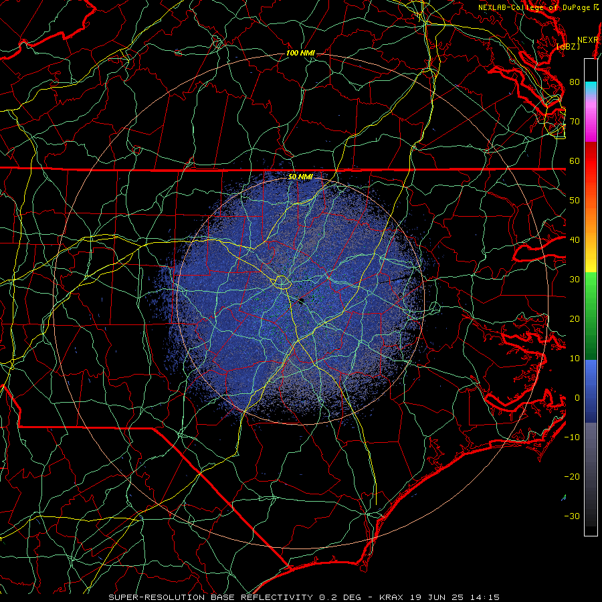Click the -20 dBZ scale value
The image size is (602, 602).
[572, 477]
